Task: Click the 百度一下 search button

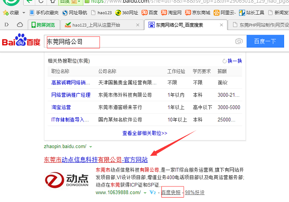Action: point(265,42)
